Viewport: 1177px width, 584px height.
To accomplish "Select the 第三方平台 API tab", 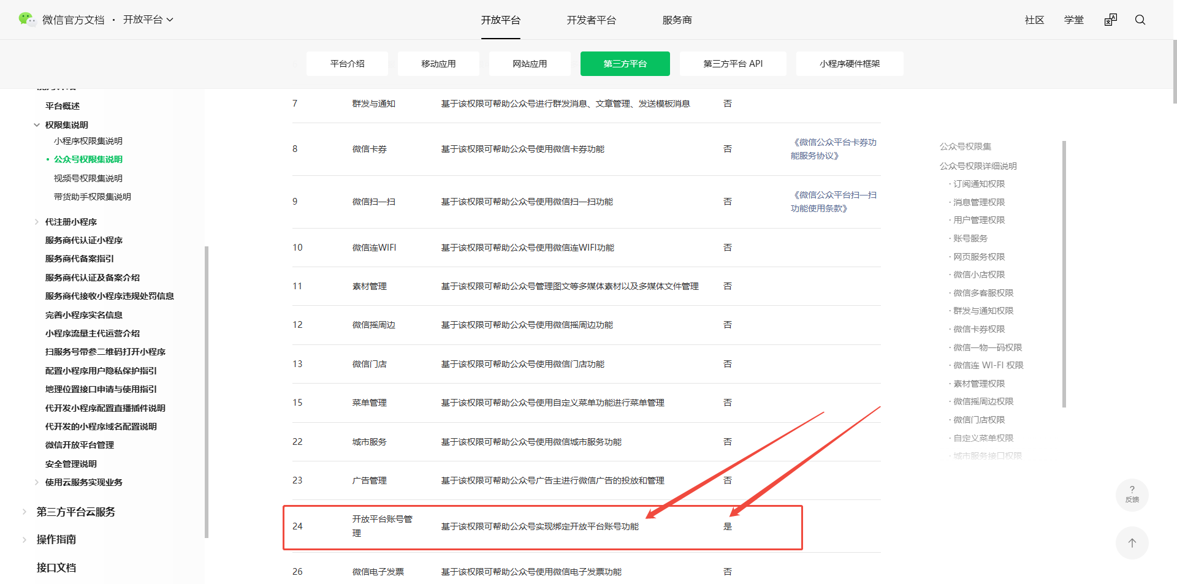I will click(x=733, y=64).
